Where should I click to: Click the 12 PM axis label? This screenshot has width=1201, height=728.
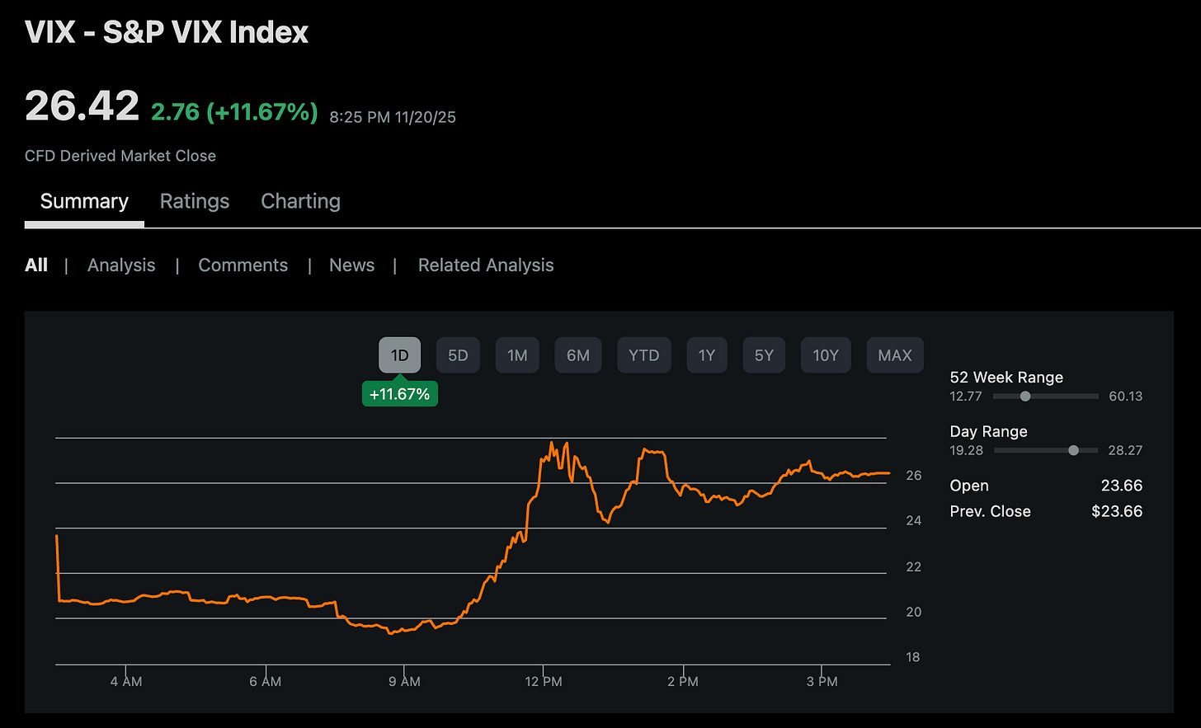(x=544, y=682)
